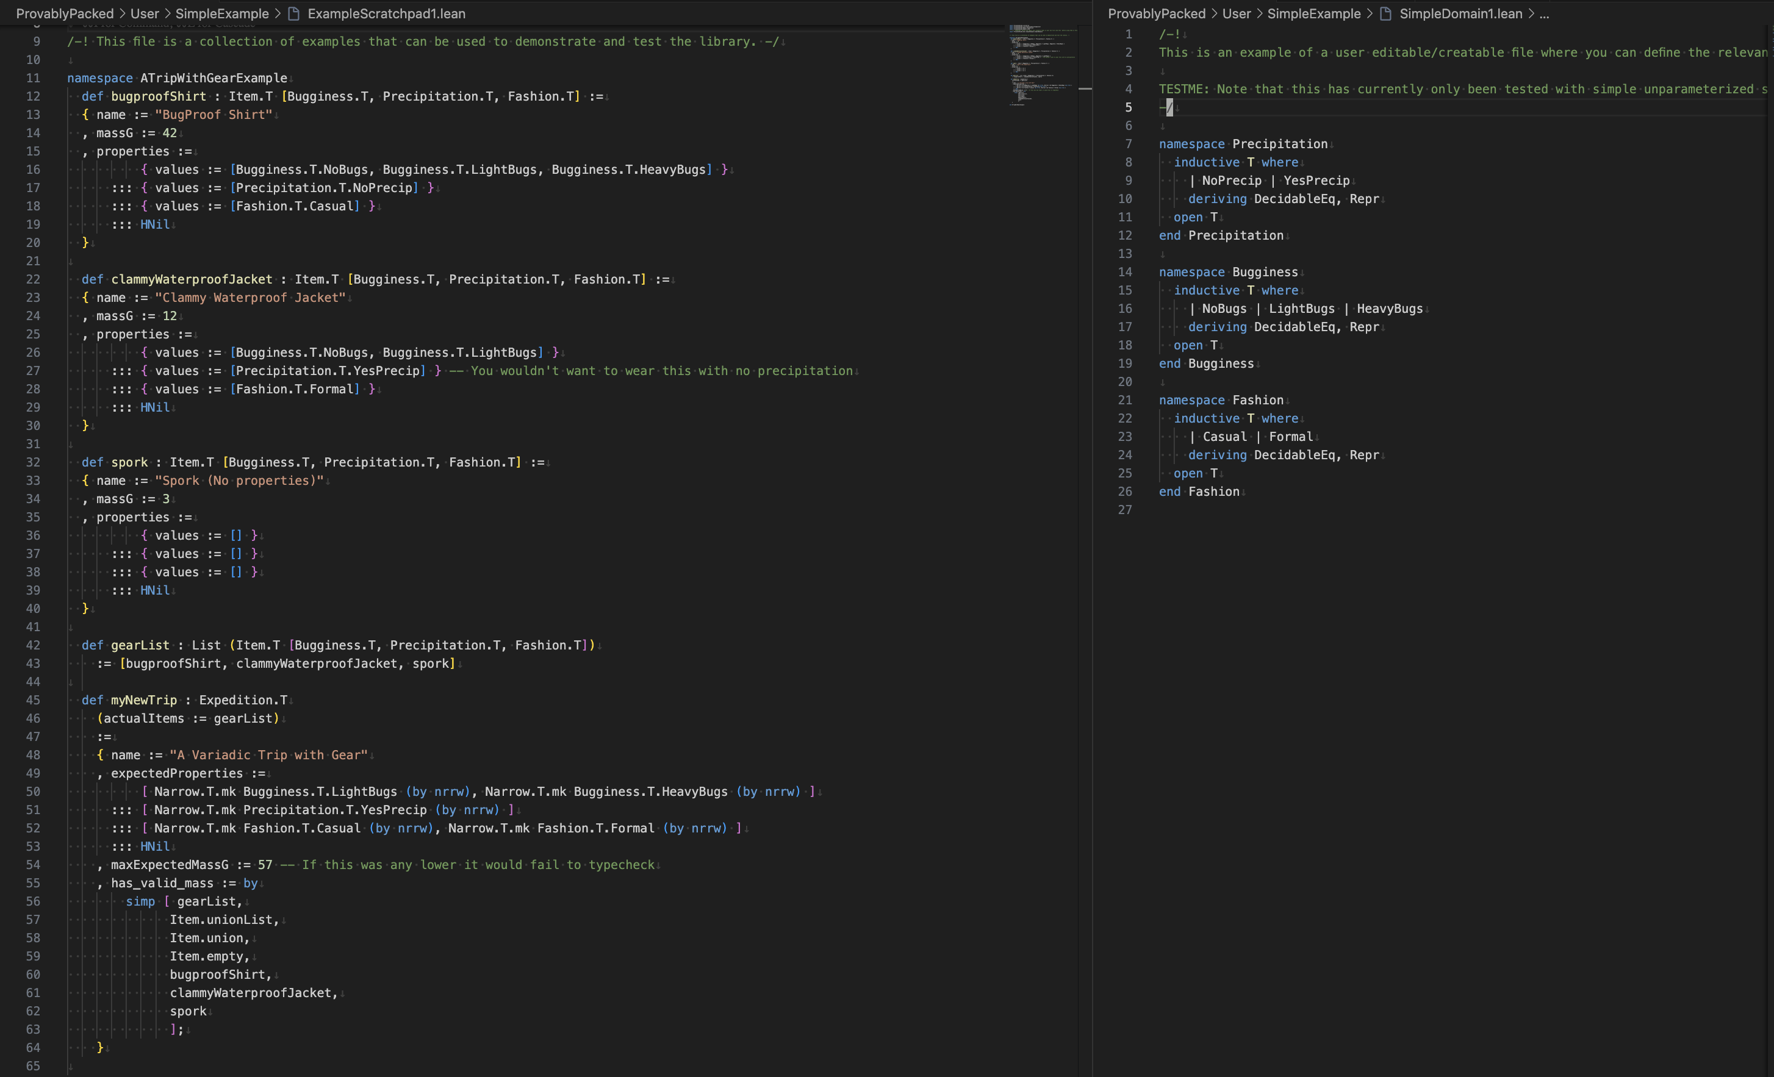Click the minimap of the left editor
Viewport: 1774px width, 1077px height.
[x=1041, y=65]
